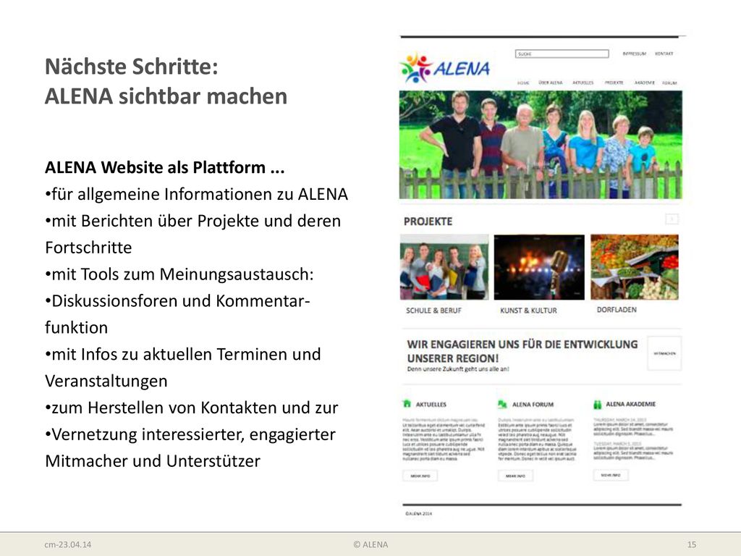Open the Schule & Beruf project thumbnail

(444, 267)
